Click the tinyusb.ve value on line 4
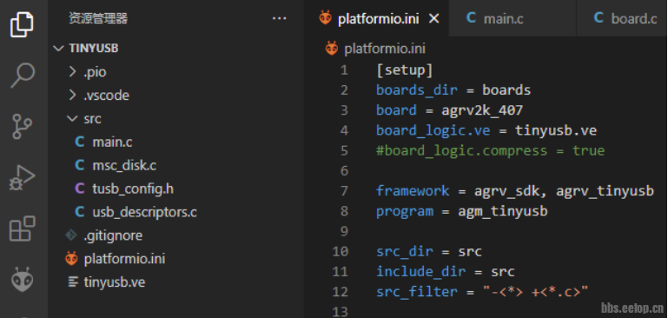The height and width of the screenshot is (318, 668). coord(557,130)
